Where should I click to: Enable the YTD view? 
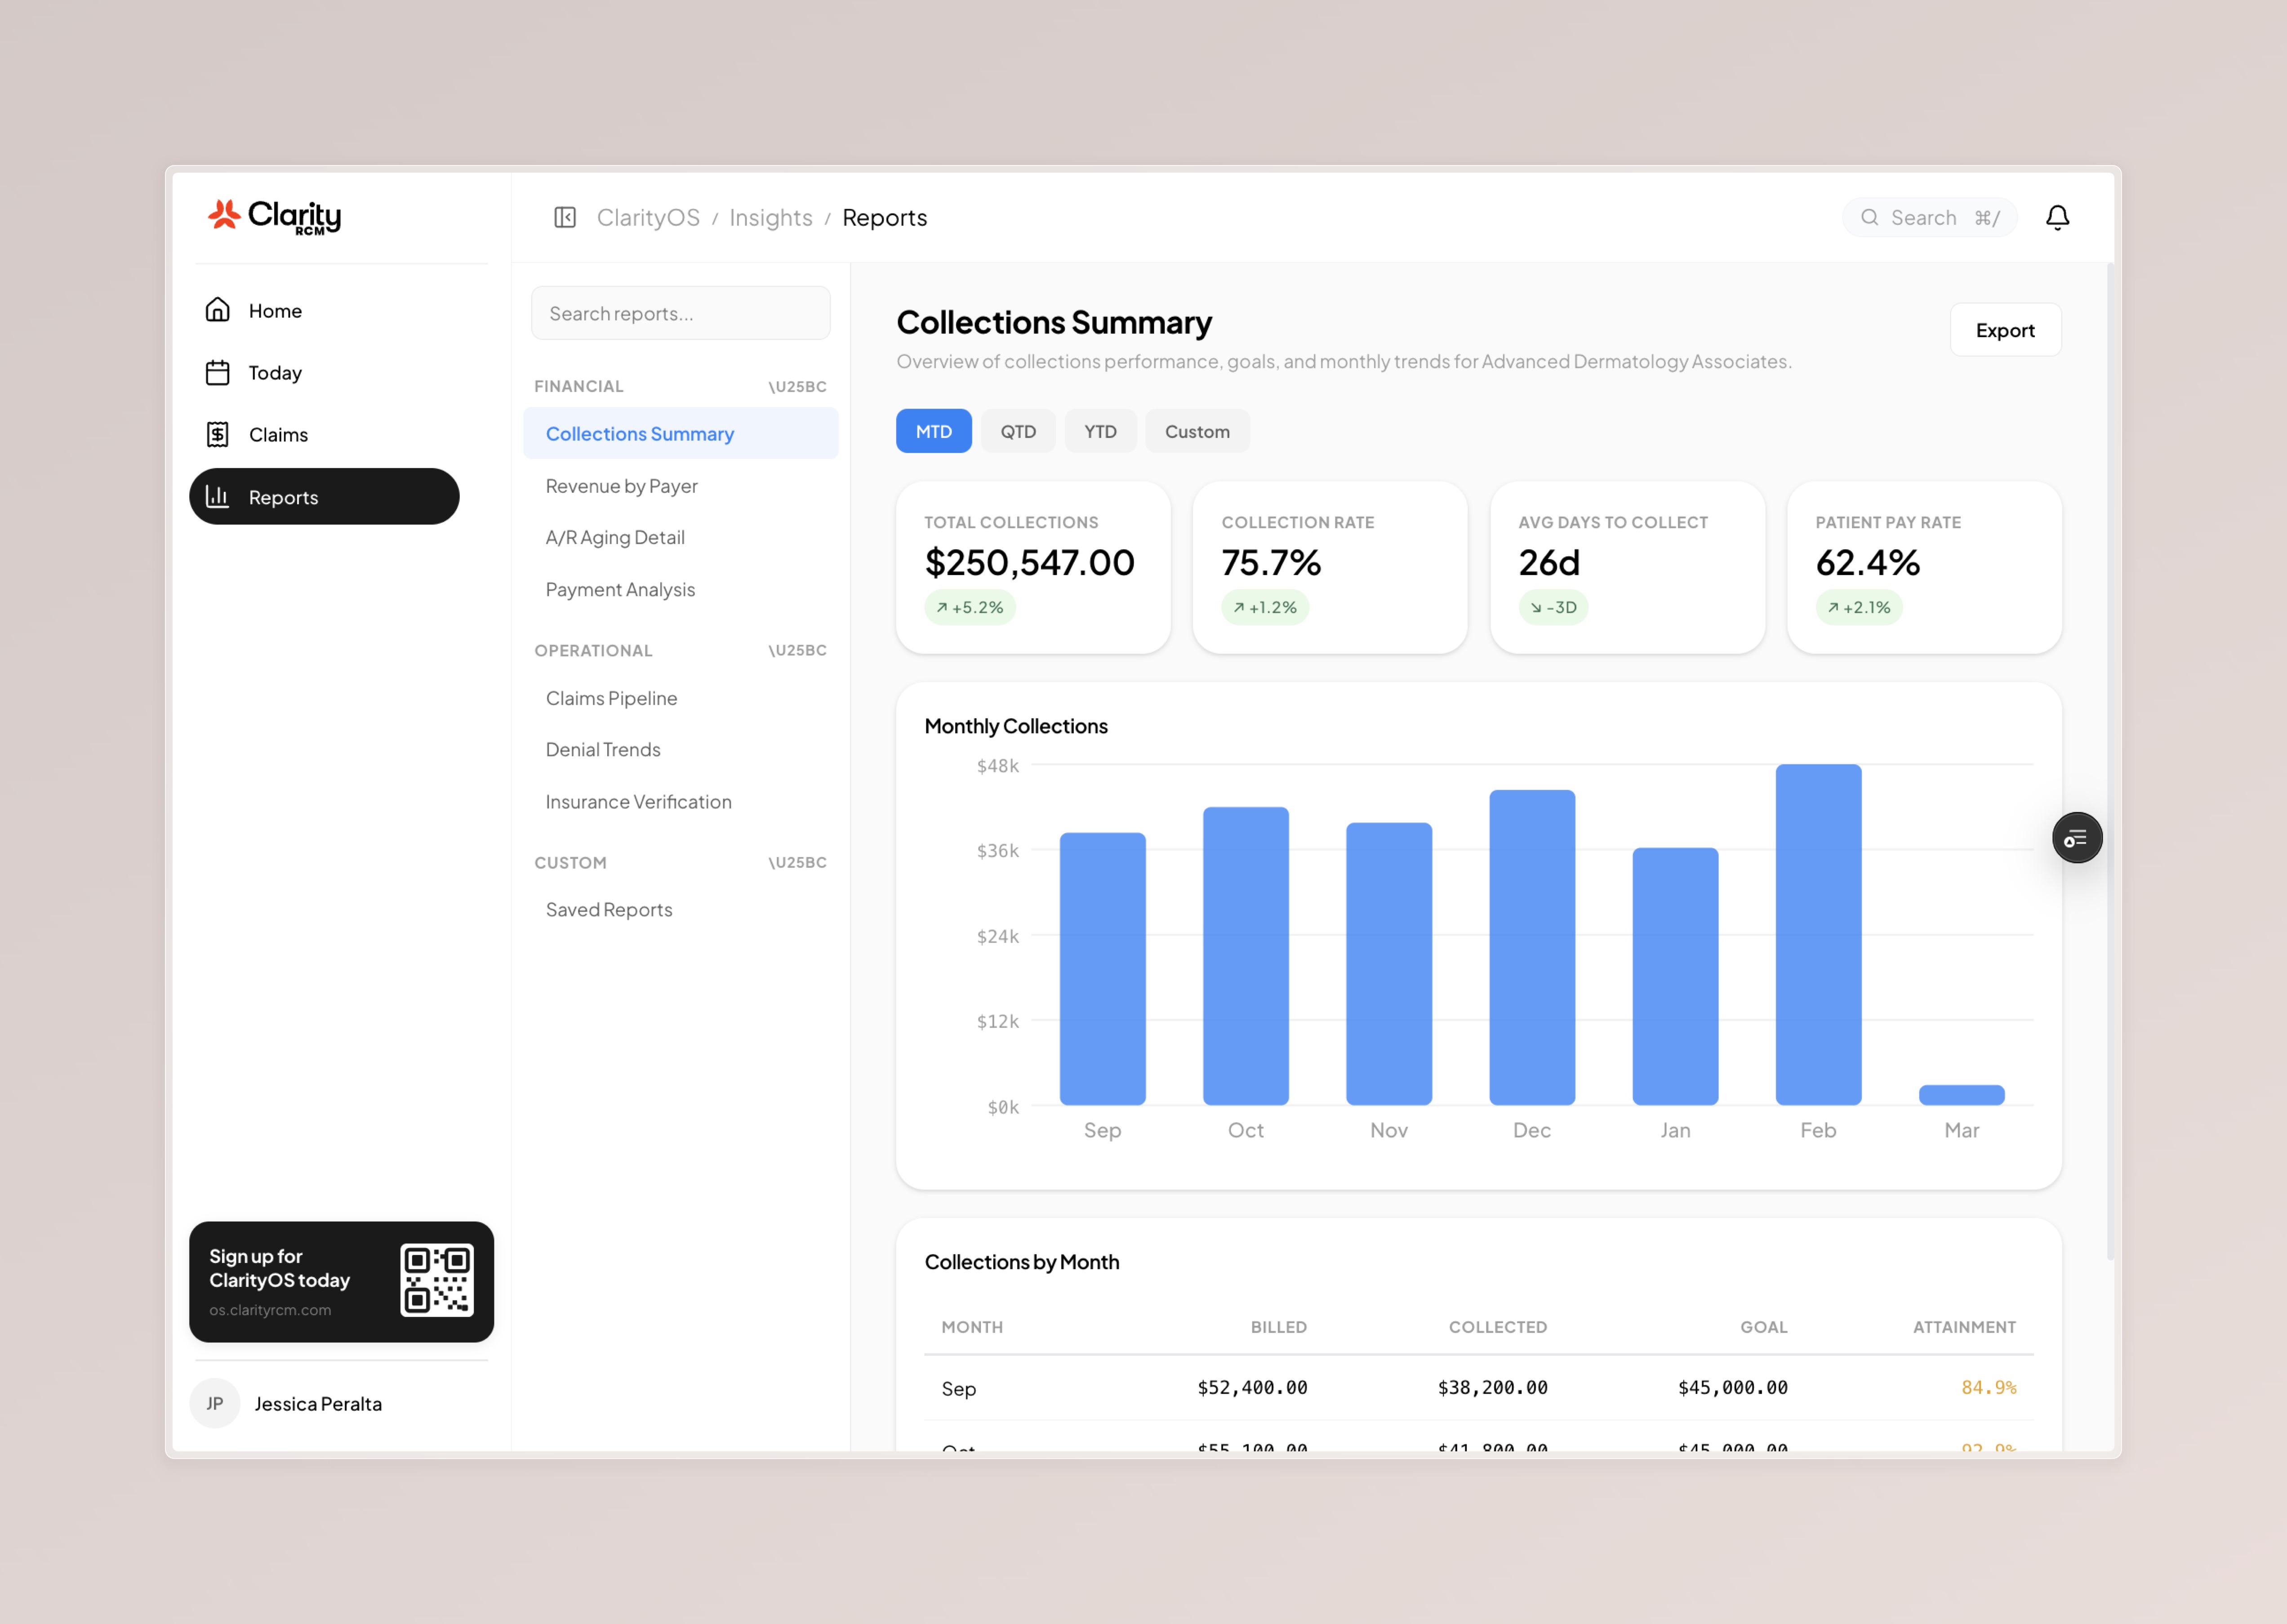pyautogui.click(x=1099, y=431)
